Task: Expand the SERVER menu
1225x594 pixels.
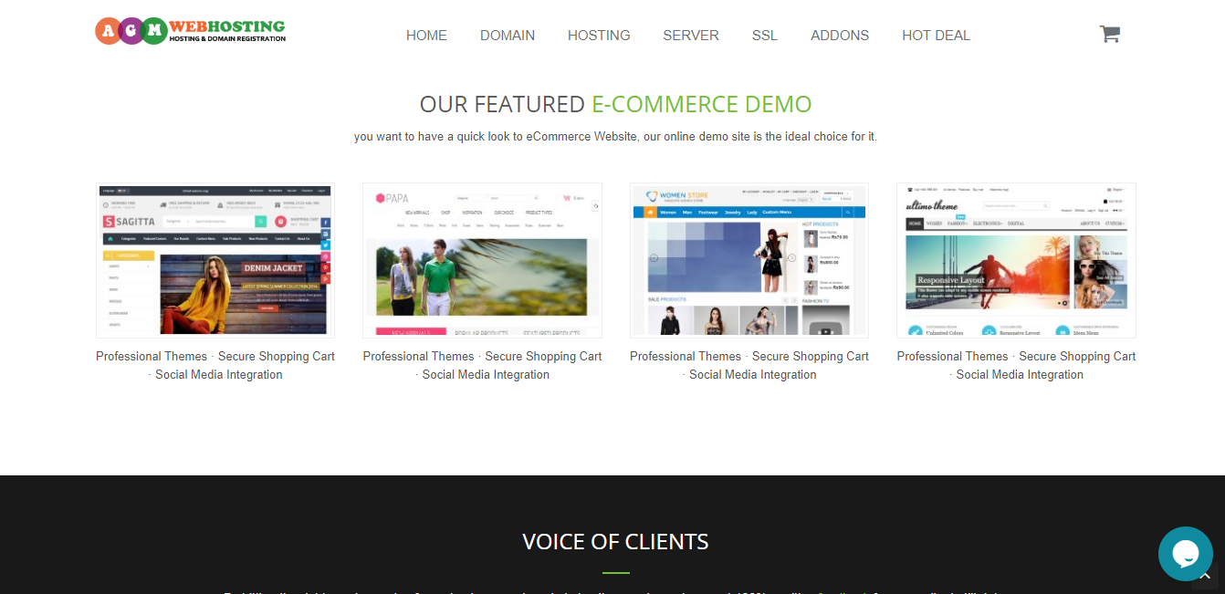Action: point(691,36)
